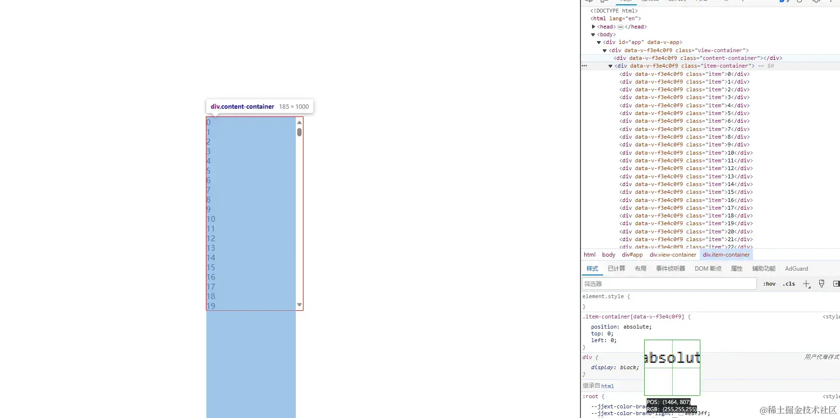Screen dimensions: 840x418
Task: Follow the html link after 继承自
Action: point(608,386)
